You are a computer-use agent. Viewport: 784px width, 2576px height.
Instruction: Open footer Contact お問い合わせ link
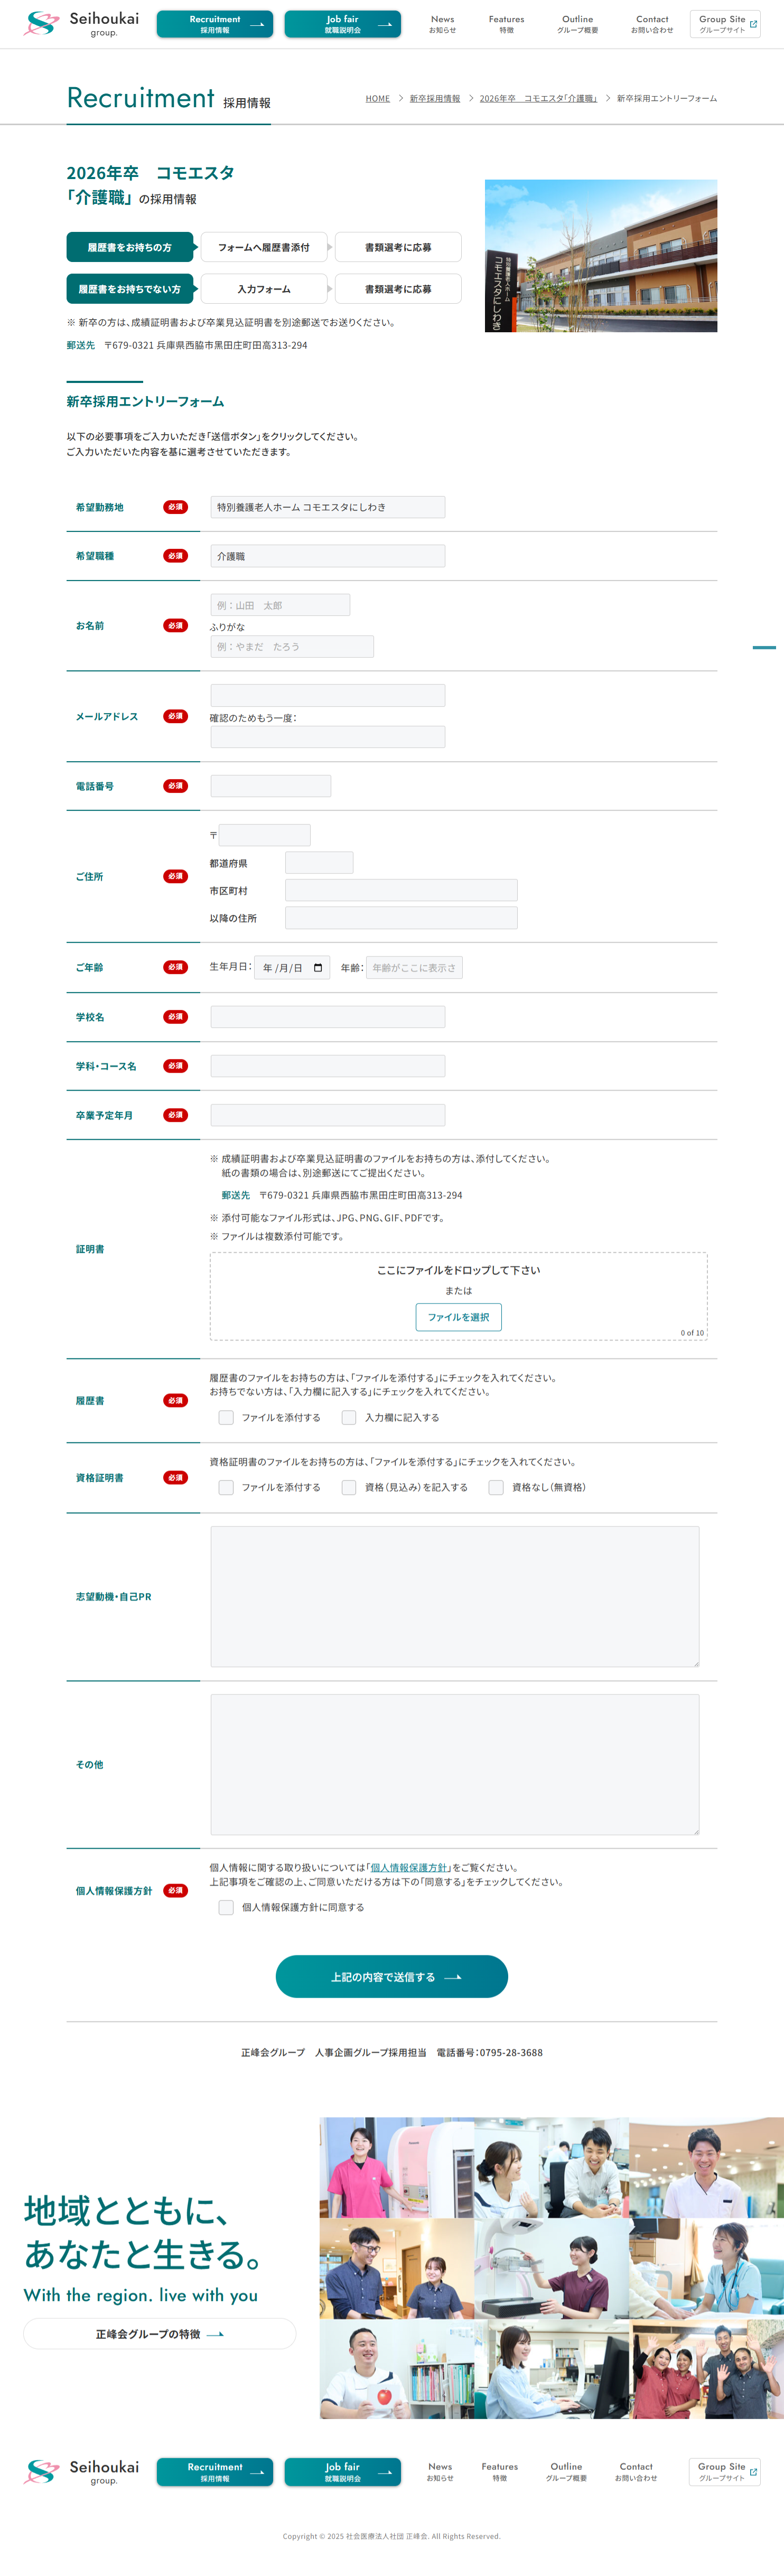(636, 2472)
